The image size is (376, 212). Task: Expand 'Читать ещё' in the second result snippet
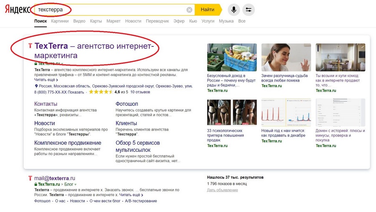(x=131, y=195)
